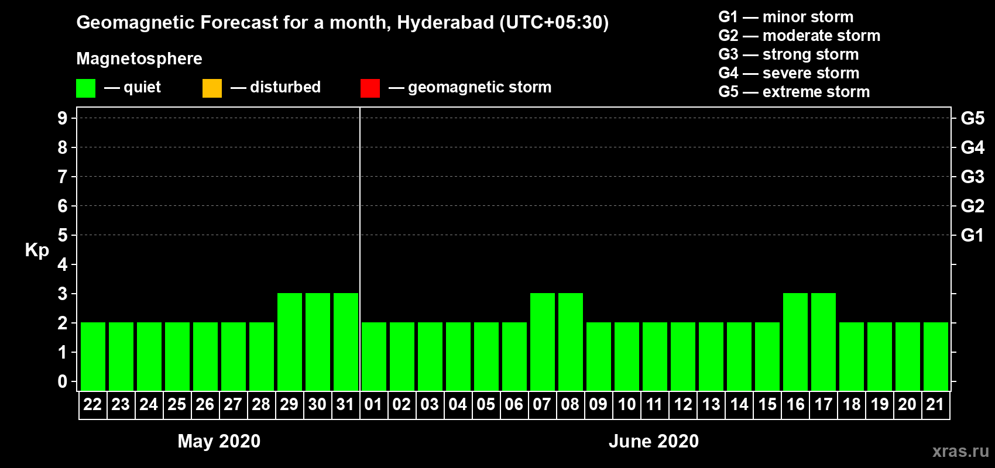Click the green quiet legend swatch
Screen dimensions: 995x468
tap(85, 88)
